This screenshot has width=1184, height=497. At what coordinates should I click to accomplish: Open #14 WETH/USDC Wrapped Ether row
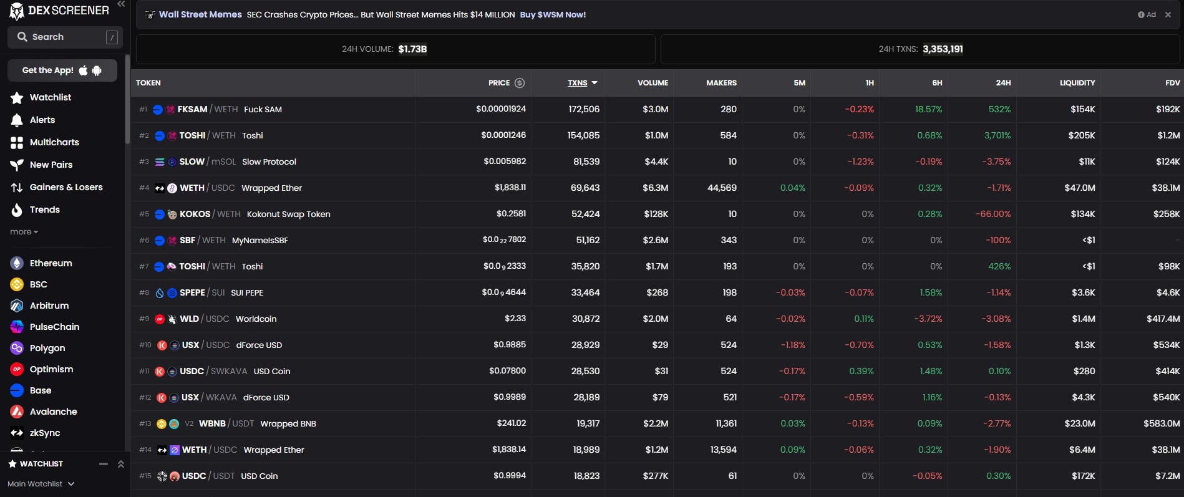point(658,450)
